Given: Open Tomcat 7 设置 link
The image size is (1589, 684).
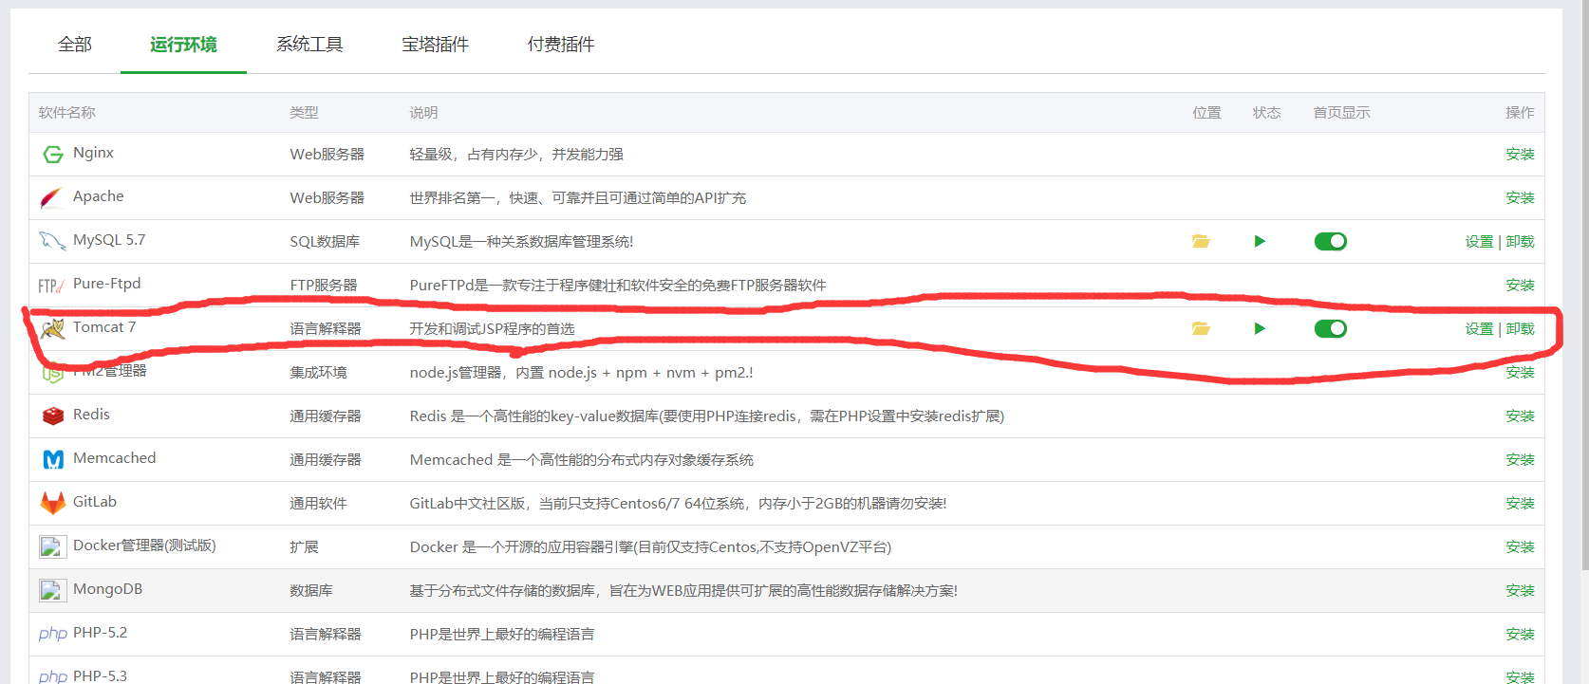Looking at the screenshot, I should 1479,329.
